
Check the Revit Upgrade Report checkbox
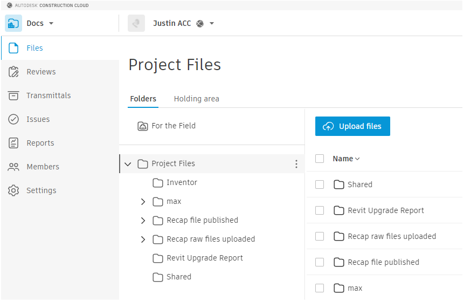coord(320,210)
